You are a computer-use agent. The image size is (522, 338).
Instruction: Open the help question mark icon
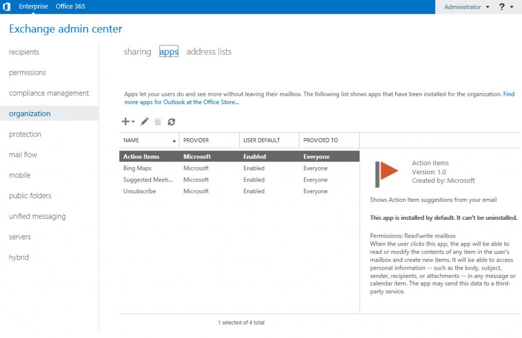pyautogui.click(x=502, y=7)
